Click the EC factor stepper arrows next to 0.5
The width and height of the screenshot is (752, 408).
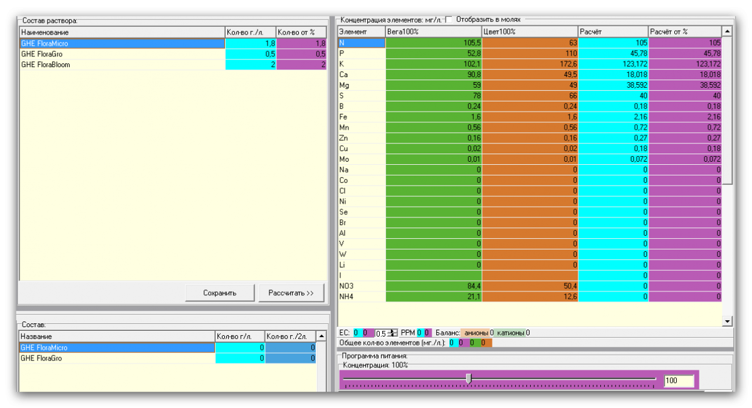392,333
